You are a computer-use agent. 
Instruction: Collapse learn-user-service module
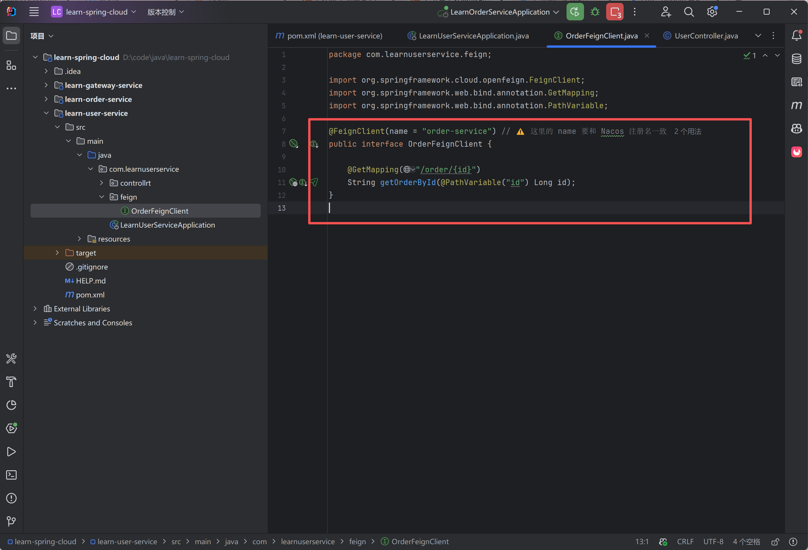(x=46, y=113)
